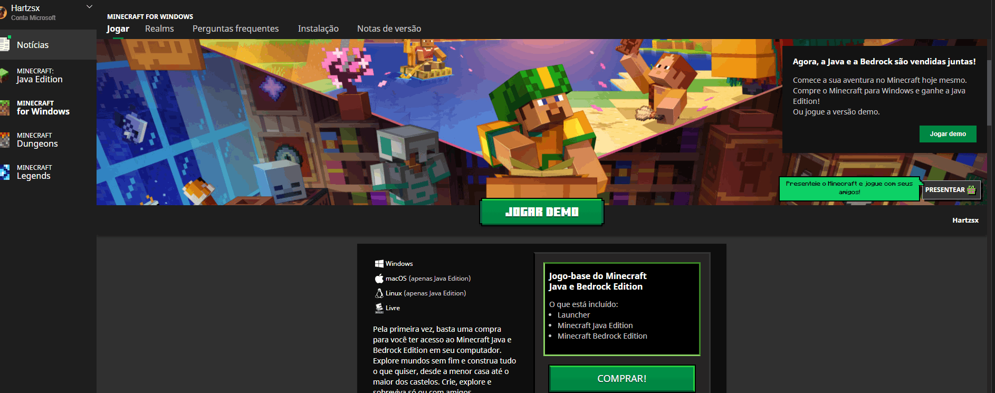995x393 pixels.
Task: Click the Conta Microsoft account label
Action: pyautogui.click(x=33, y=18)
